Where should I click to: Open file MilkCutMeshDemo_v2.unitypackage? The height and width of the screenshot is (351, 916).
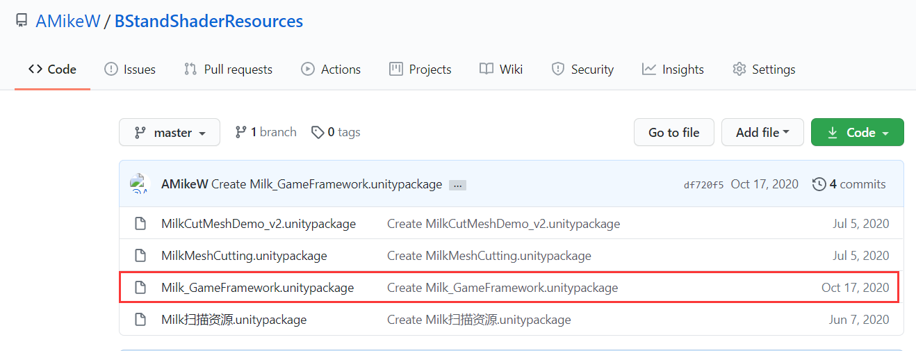(x=259, y=224)
